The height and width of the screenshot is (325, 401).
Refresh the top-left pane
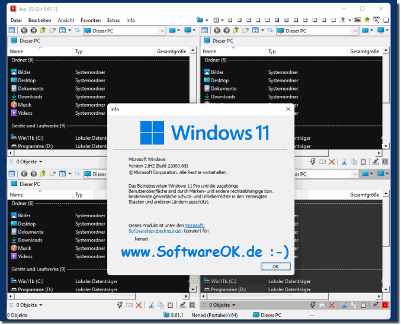point(77,31)
